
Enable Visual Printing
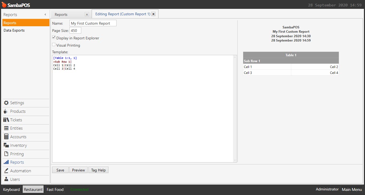pyautogui.click(x=53, y=44)
